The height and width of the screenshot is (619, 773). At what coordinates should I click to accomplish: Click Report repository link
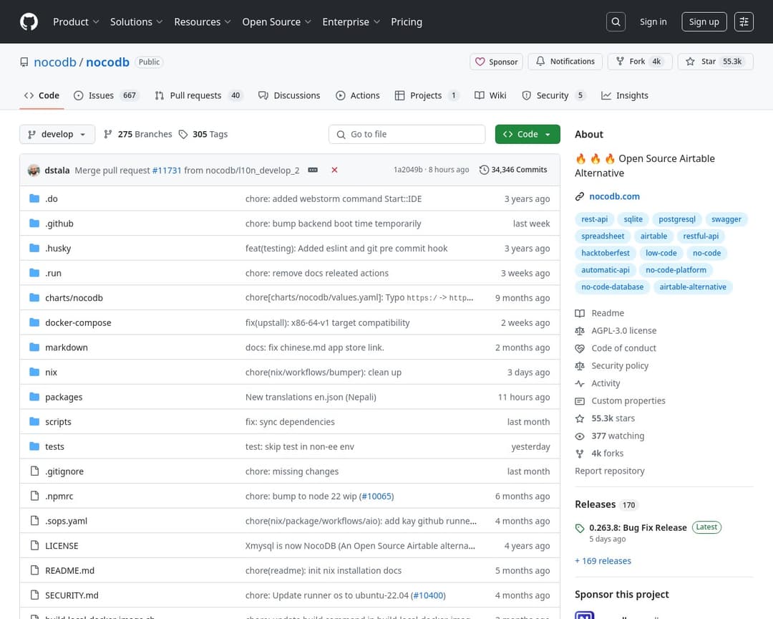point(609,471)
